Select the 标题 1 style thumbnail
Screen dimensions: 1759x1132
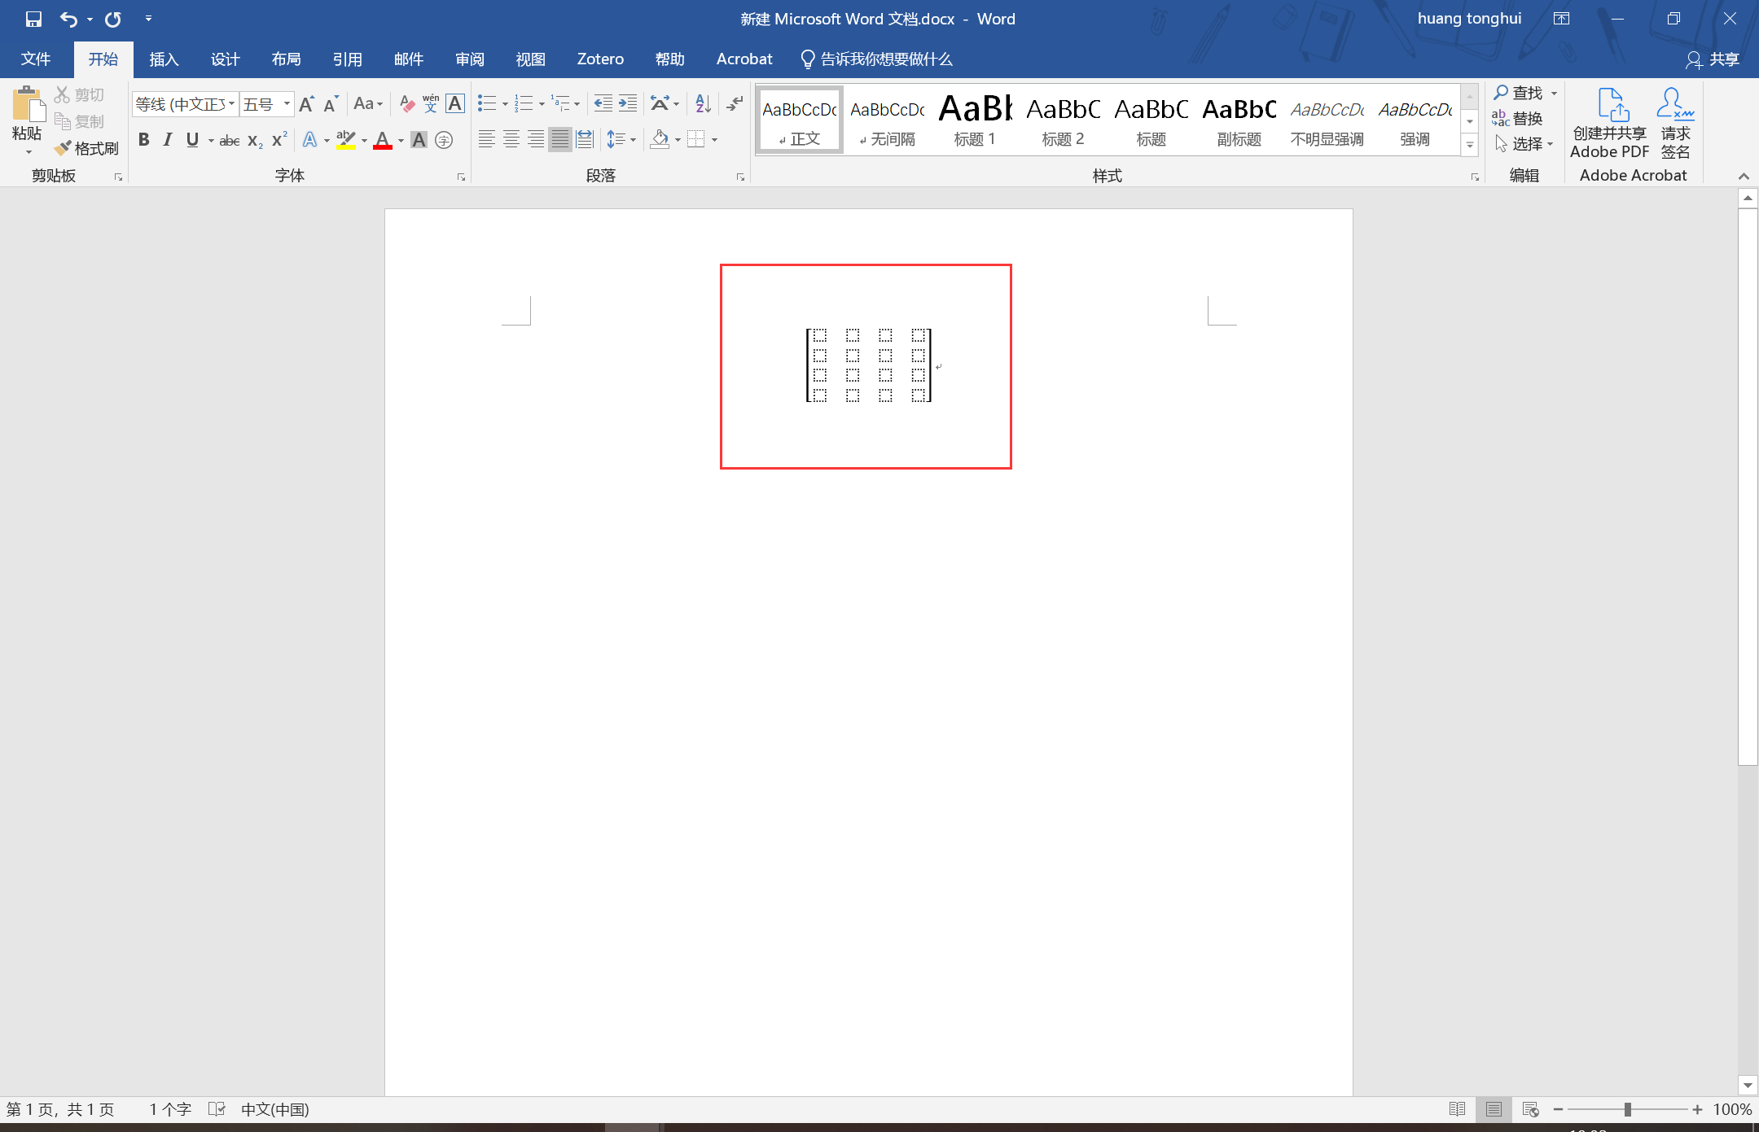pos(975,120)
